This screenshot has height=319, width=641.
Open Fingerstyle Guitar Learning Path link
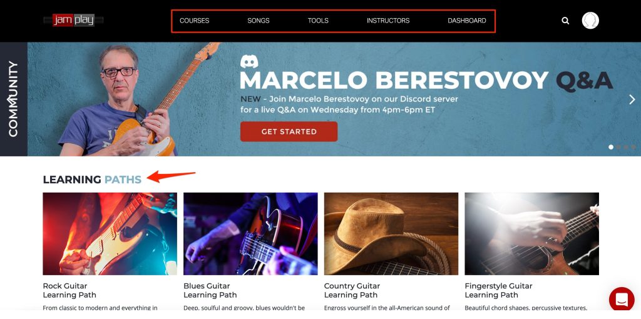click(498, 290)
